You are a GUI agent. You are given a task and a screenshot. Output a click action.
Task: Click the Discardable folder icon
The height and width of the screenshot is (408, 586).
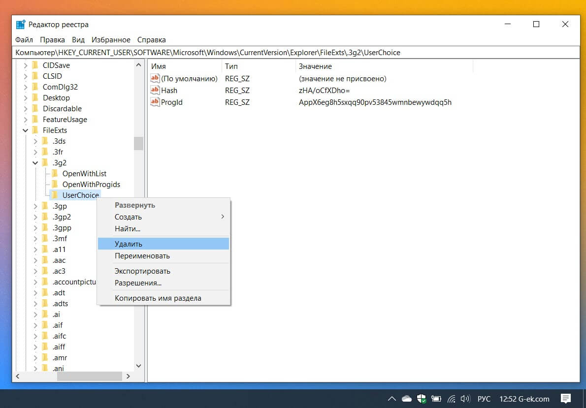35,108
